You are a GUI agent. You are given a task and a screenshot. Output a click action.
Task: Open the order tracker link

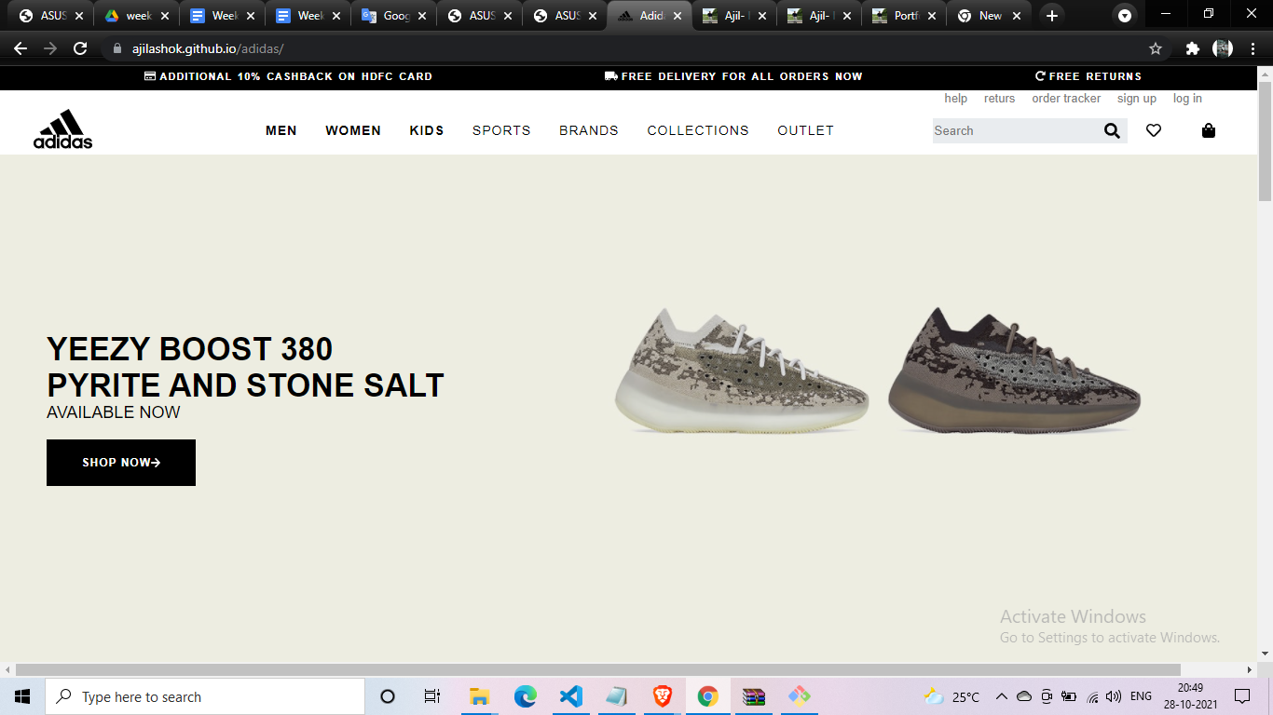point(1066,99)
